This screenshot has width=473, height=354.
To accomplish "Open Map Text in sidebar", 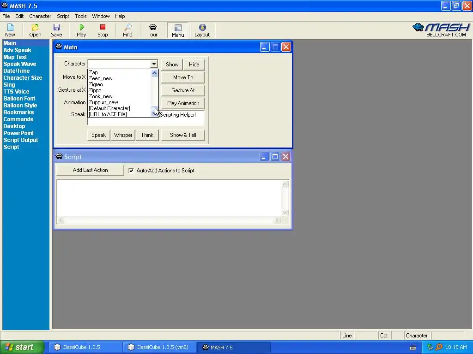I will [15, 57].
